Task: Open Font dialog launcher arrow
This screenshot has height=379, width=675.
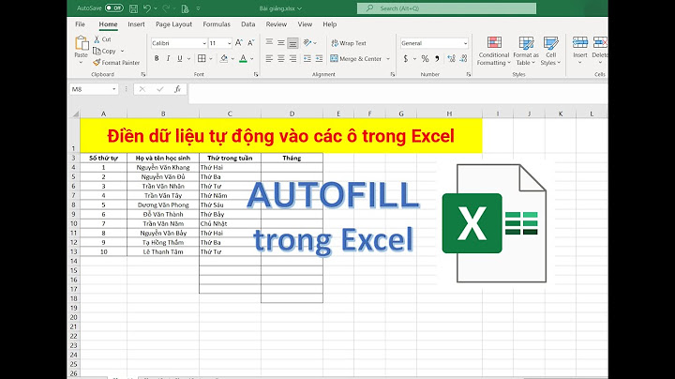Action: click(x=256, y=74)
